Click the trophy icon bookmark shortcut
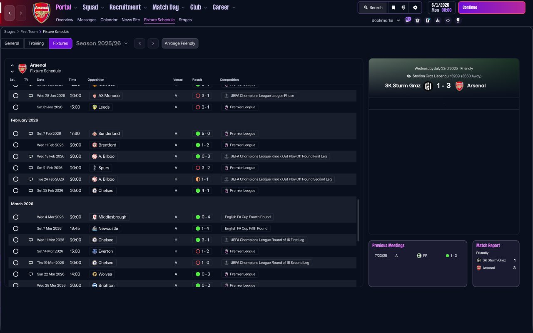The image size is (533, 333). coord(458,20)
